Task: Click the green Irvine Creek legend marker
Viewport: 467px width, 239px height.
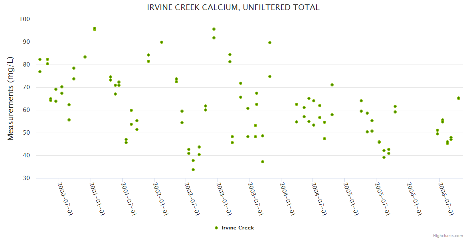Action: click(216, 228)
